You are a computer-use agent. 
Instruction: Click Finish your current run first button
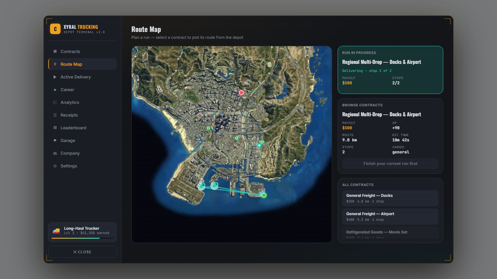(x=390, y=164)
